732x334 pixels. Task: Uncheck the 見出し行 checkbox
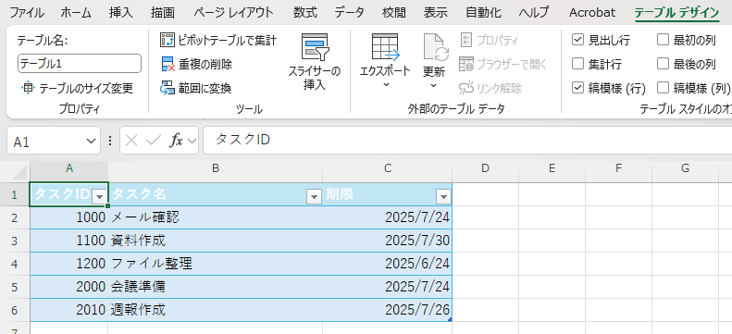pos(577,40)
